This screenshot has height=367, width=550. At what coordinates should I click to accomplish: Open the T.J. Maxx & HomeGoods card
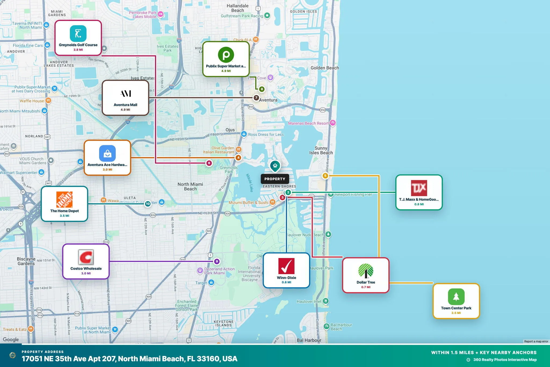tap(419, 192)
